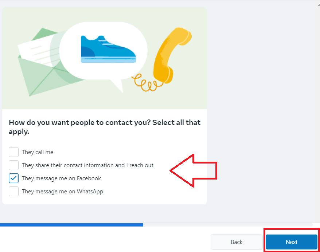Click the blue filled part of progress bar
The height and width of the screenshot is (252, 320).
(71, 225)
